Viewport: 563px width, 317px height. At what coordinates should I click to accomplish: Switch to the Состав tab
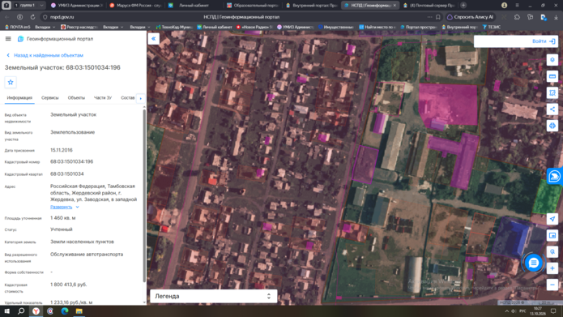point(127,98)
